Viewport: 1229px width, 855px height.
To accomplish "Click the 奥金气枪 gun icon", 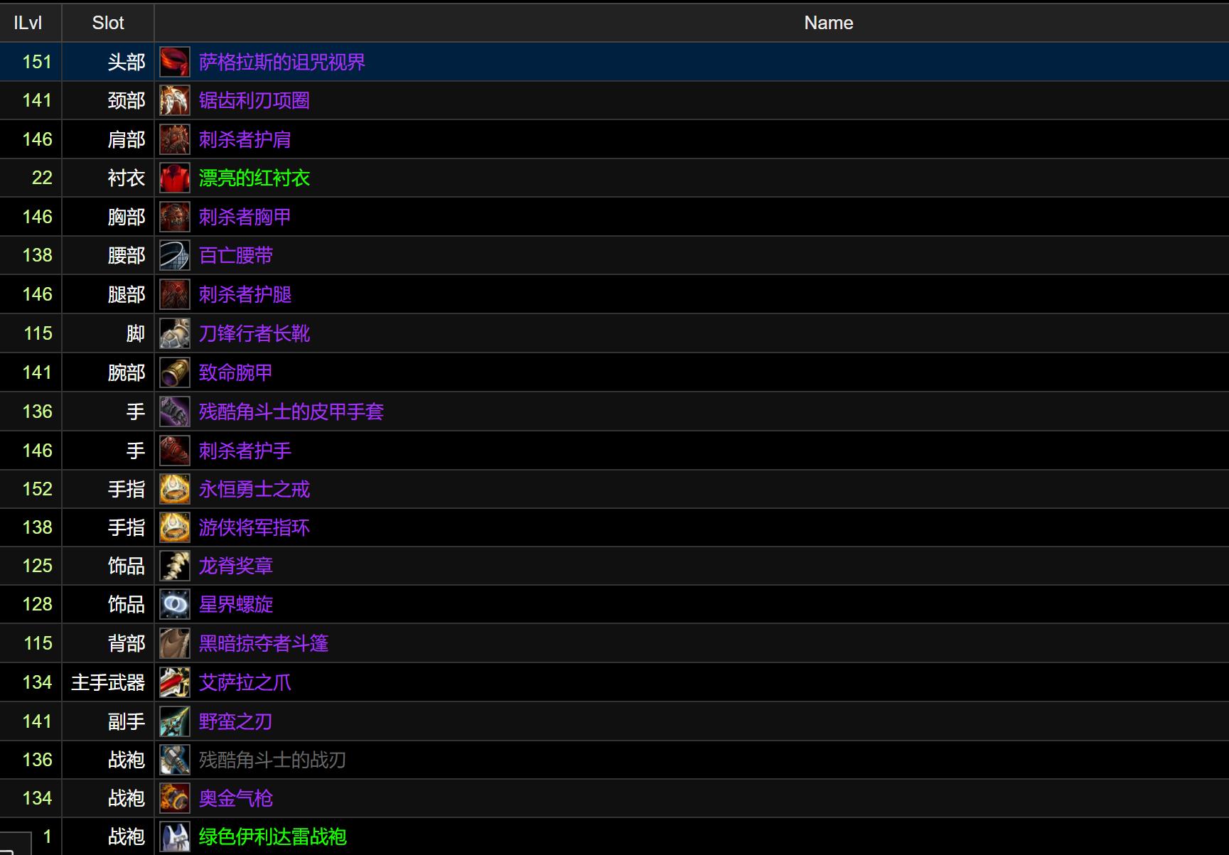I will (x=174, y=798).
